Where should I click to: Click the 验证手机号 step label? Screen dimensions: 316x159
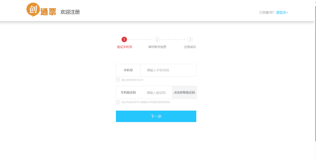(x=125, y=47)
